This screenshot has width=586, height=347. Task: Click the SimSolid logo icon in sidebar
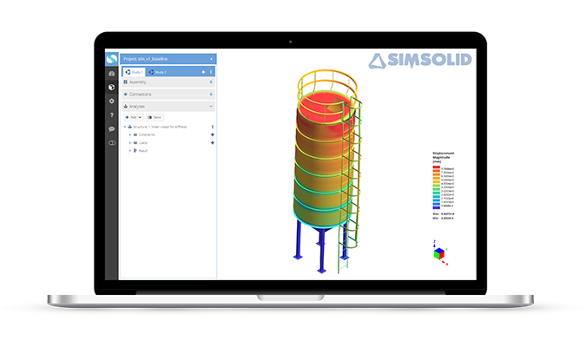pyautogui.click(x=111, y=59)
